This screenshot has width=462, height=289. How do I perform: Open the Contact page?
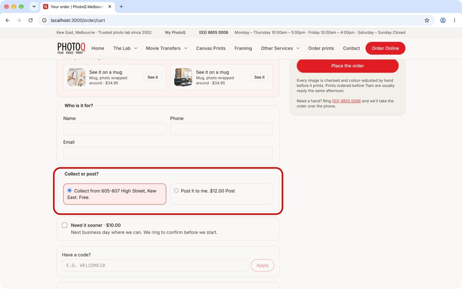pos(352,48)
